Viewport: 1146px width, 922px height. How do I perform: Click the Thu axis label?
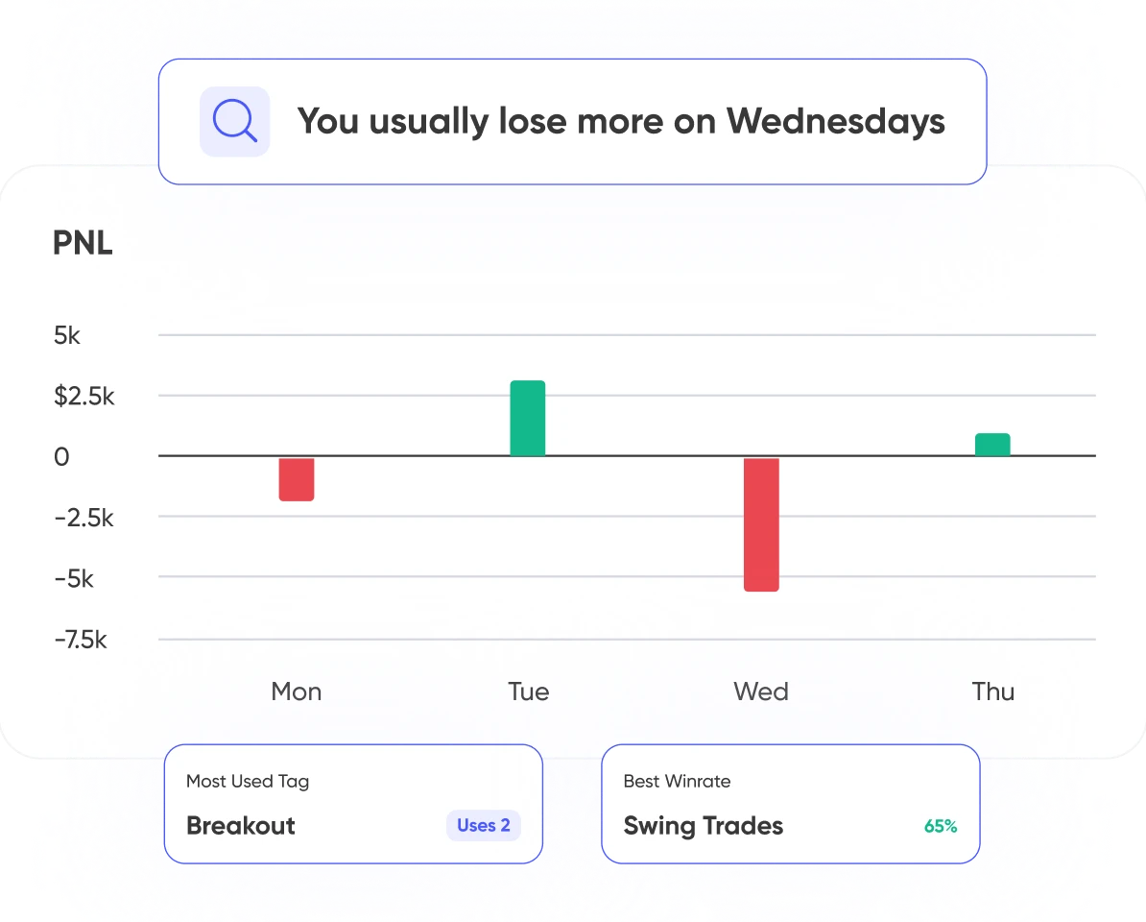pos(992,691)
